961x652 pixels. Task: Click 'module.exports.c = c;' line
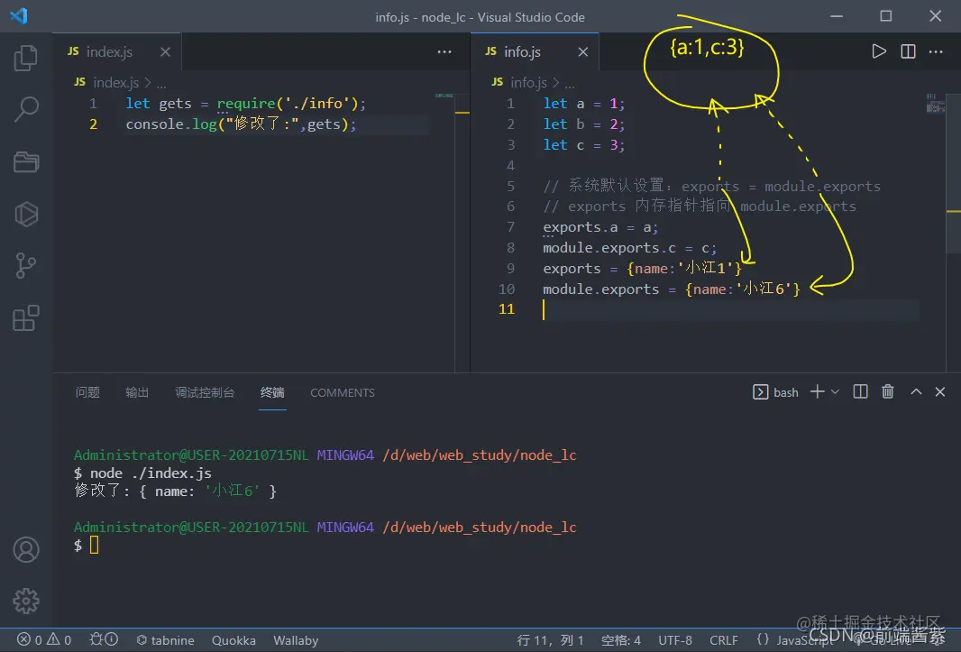click(629, 248)
